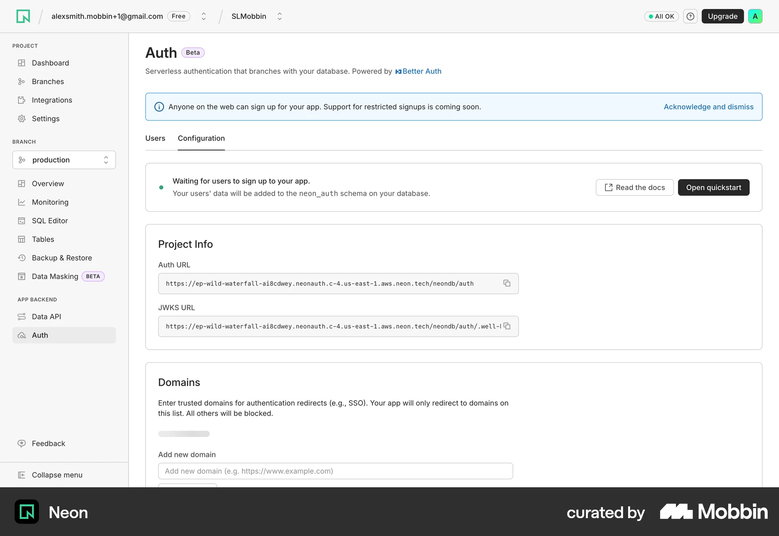Open Feedback from the sidebar
The image size is (779, 536).
pos(64,443)
